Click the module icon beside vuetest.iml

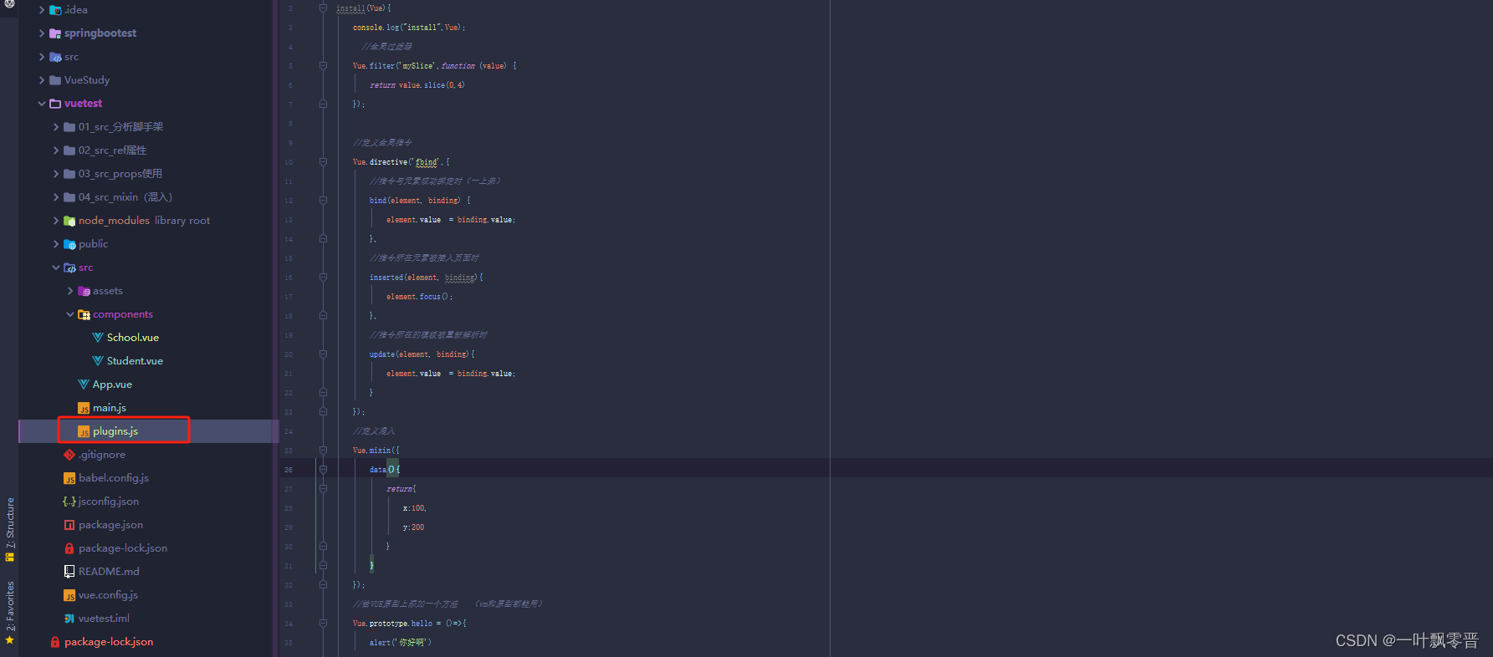coord(69,619)
